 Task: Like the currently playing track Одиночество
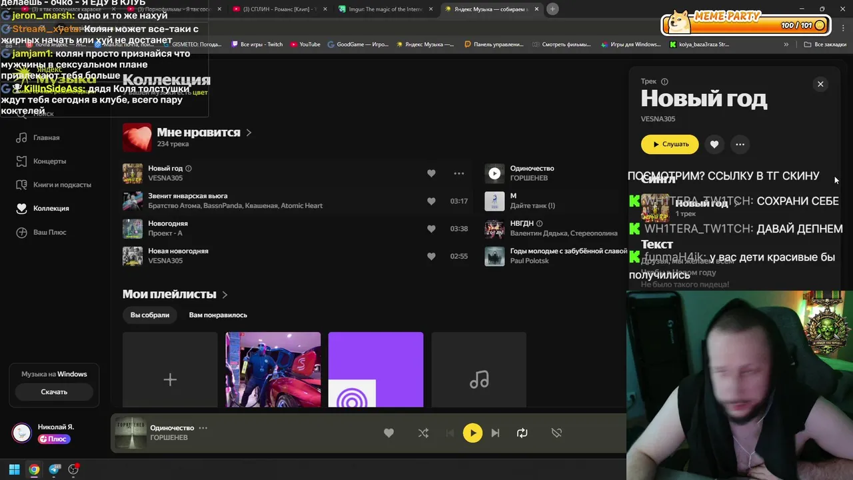pyautogui.click(x=389, y=433)
